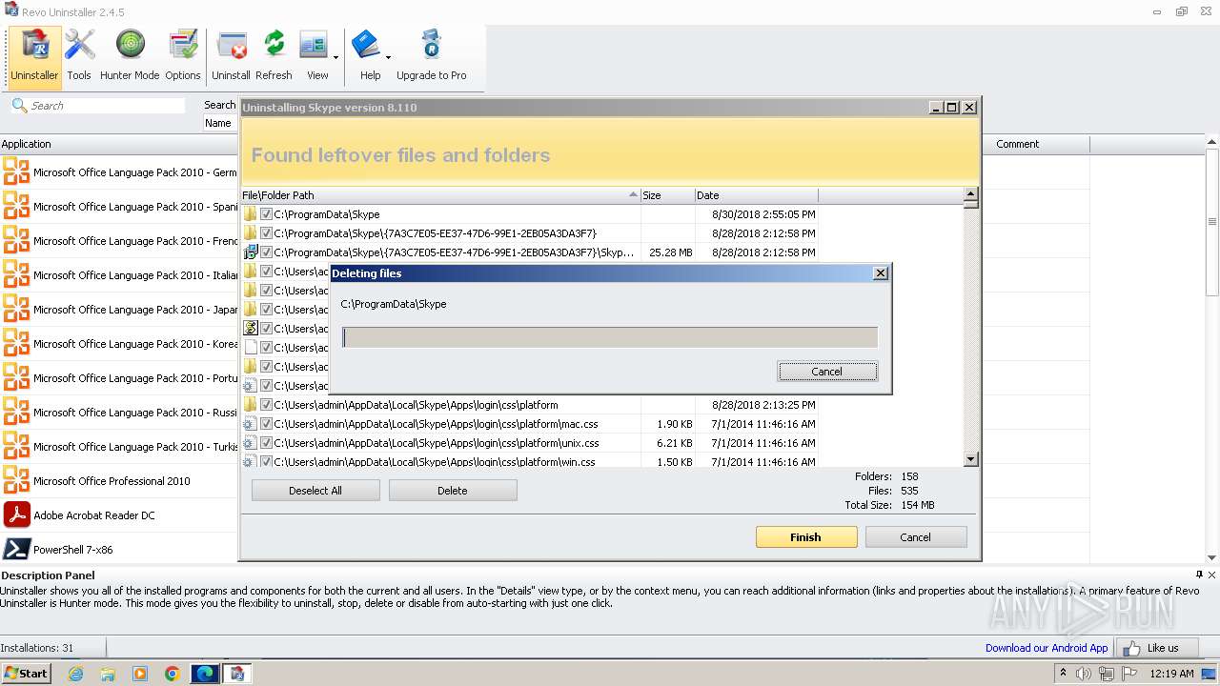Uncheck the mac.css file checkbox

(267, 424)
